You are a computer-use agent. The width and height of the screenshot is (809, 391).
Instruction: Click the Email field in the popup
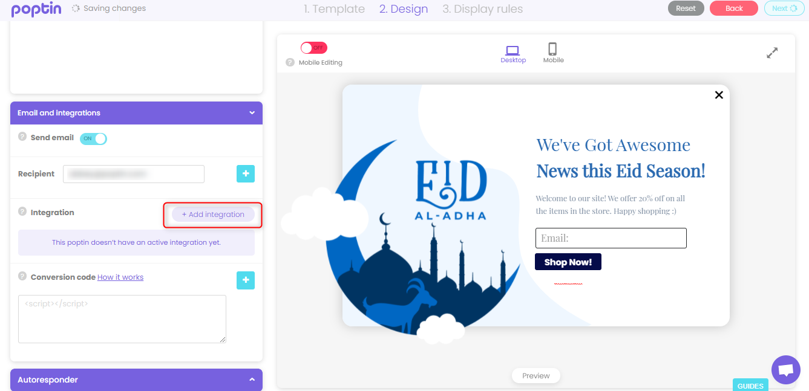[611, 238]
